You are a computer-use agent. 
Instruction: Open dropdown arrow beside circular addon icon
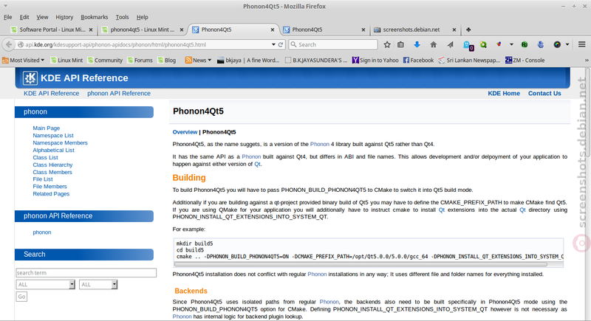567,44
